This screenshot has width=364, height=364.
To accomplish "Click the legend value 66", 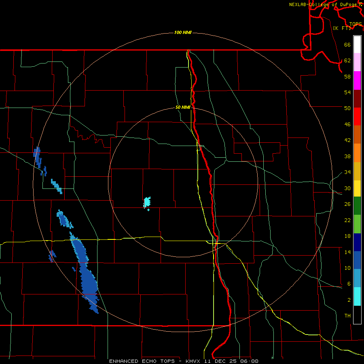I will (347, 44).
